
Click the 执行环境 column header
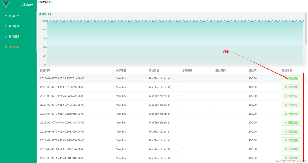(x=121, y=70)
